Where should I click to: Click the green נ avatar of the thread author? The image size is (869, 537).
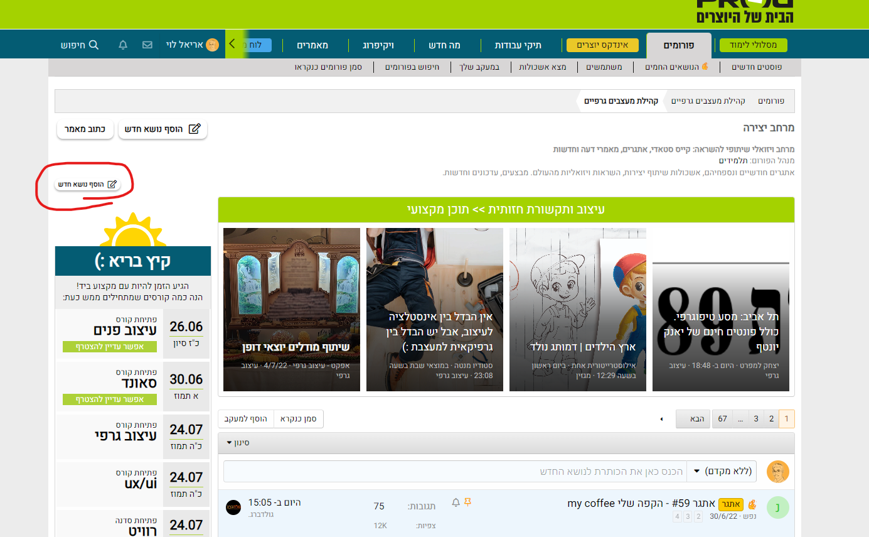click(778, 508)
